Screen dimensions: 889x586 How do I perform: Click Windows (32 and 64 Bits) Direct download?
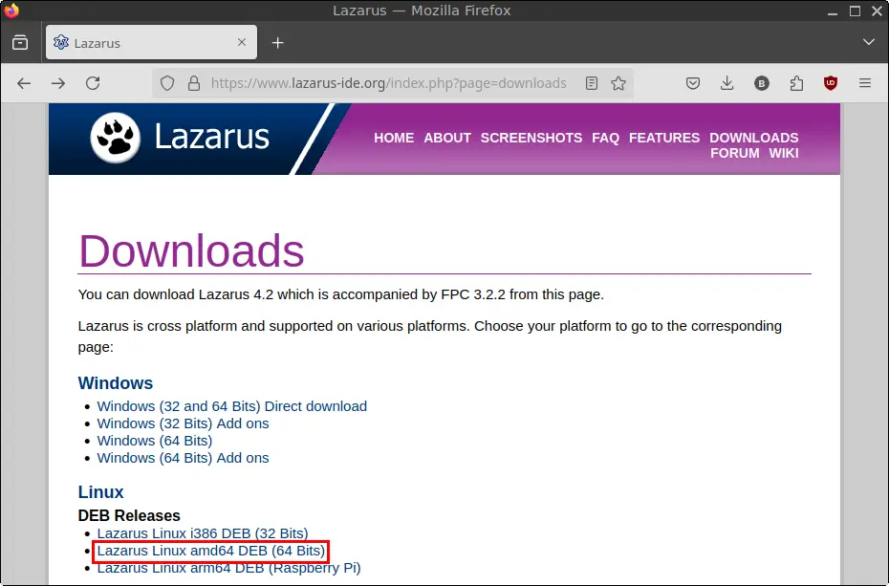coord(232,406)
